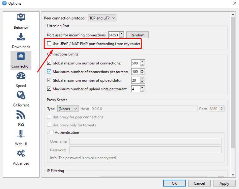Toggle Global maximum number of connections checkbox
The height and width of the screenshot is (189, 239).
49,63
